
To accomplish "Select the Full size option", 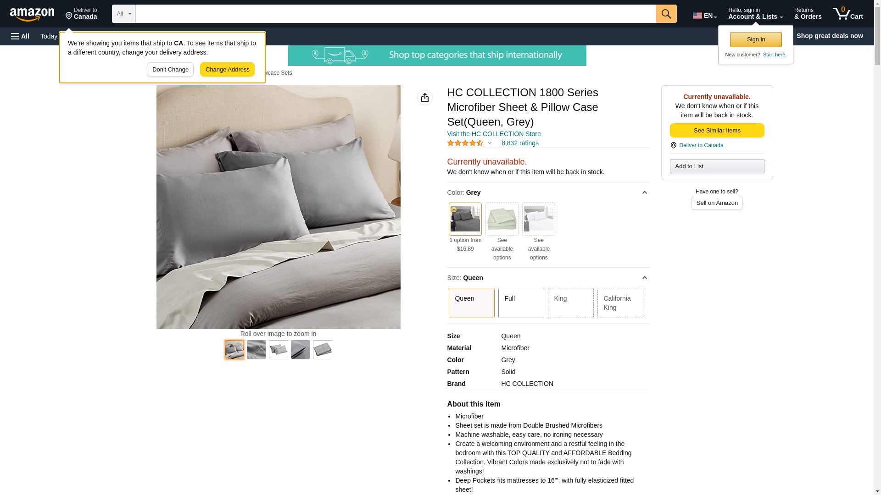I will click(x=521, y=303).
